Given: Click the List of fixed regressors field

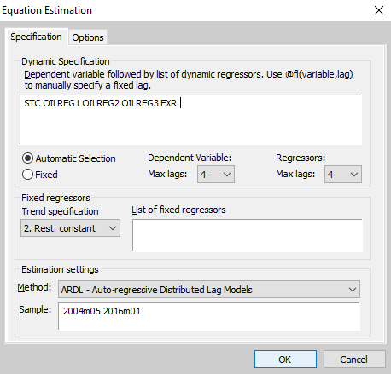Looking at the screenshot, I should 248,235.
